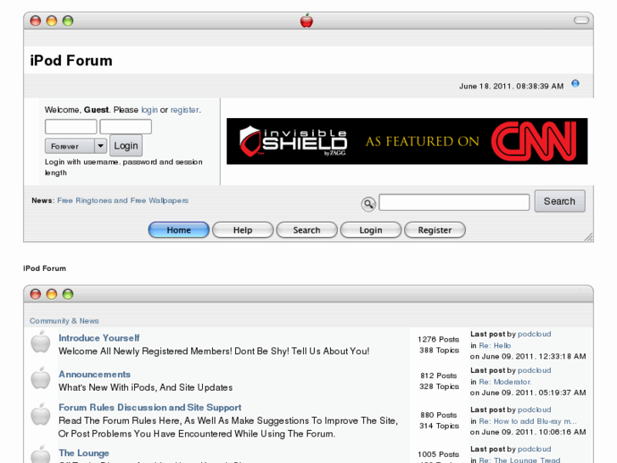617x463 pixels.
Task: Open the Help navigation tab
Action: [x=243, y=229]
